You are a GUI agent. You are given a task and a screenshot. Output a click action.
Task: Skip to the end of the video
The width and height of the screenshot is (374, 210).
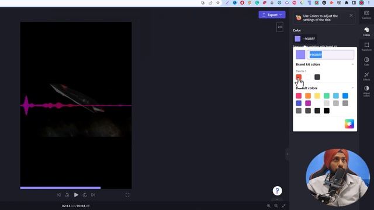point(93,195)
